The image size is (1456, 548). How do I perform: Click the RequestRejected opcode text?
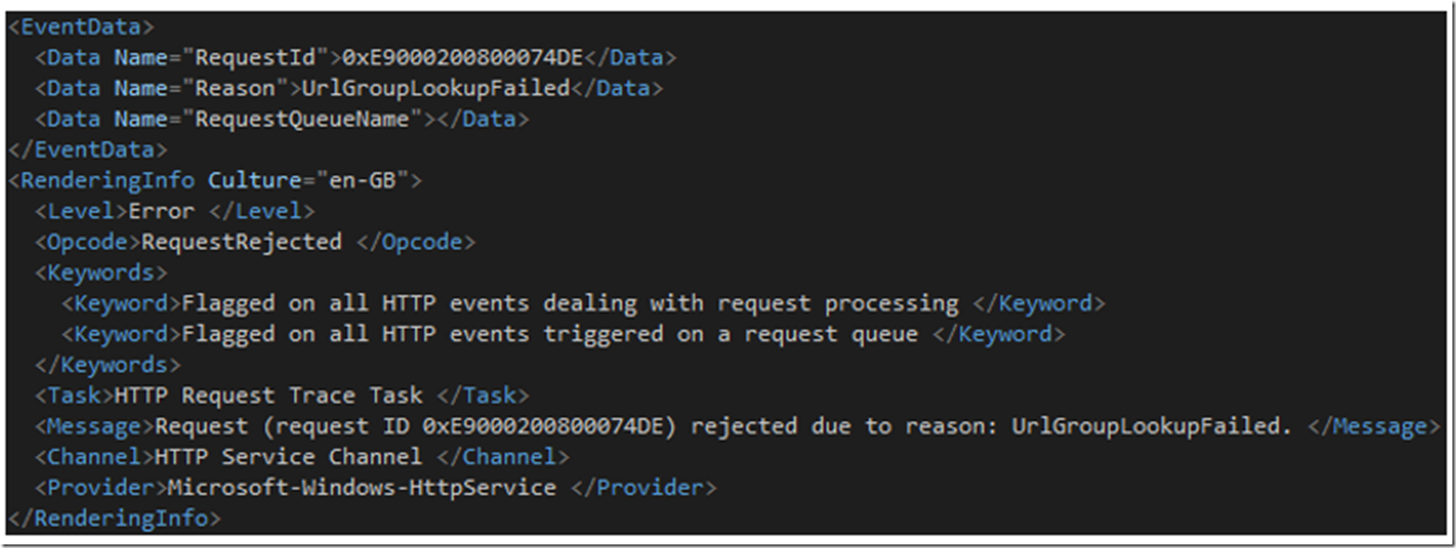(x=241, y=242)
